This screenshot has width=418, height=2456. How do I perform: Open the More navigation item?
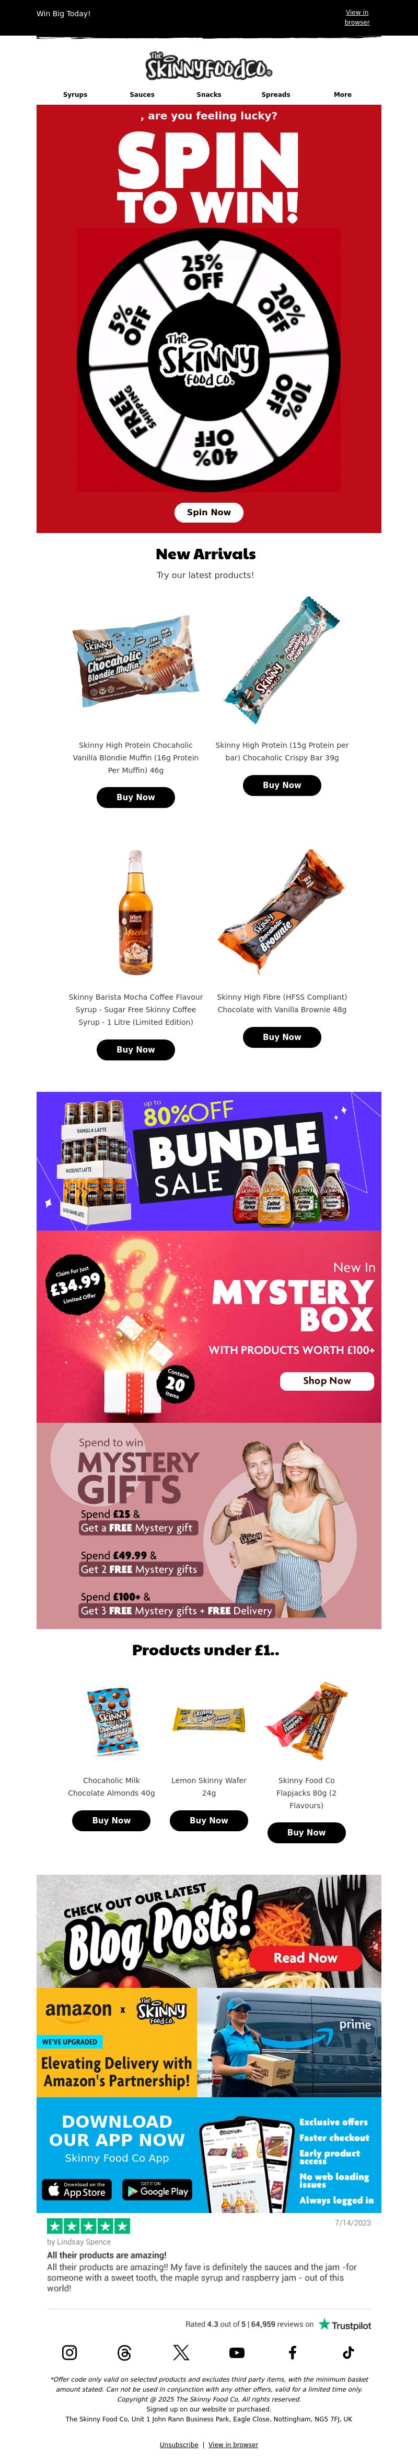[x=343, y=94]
